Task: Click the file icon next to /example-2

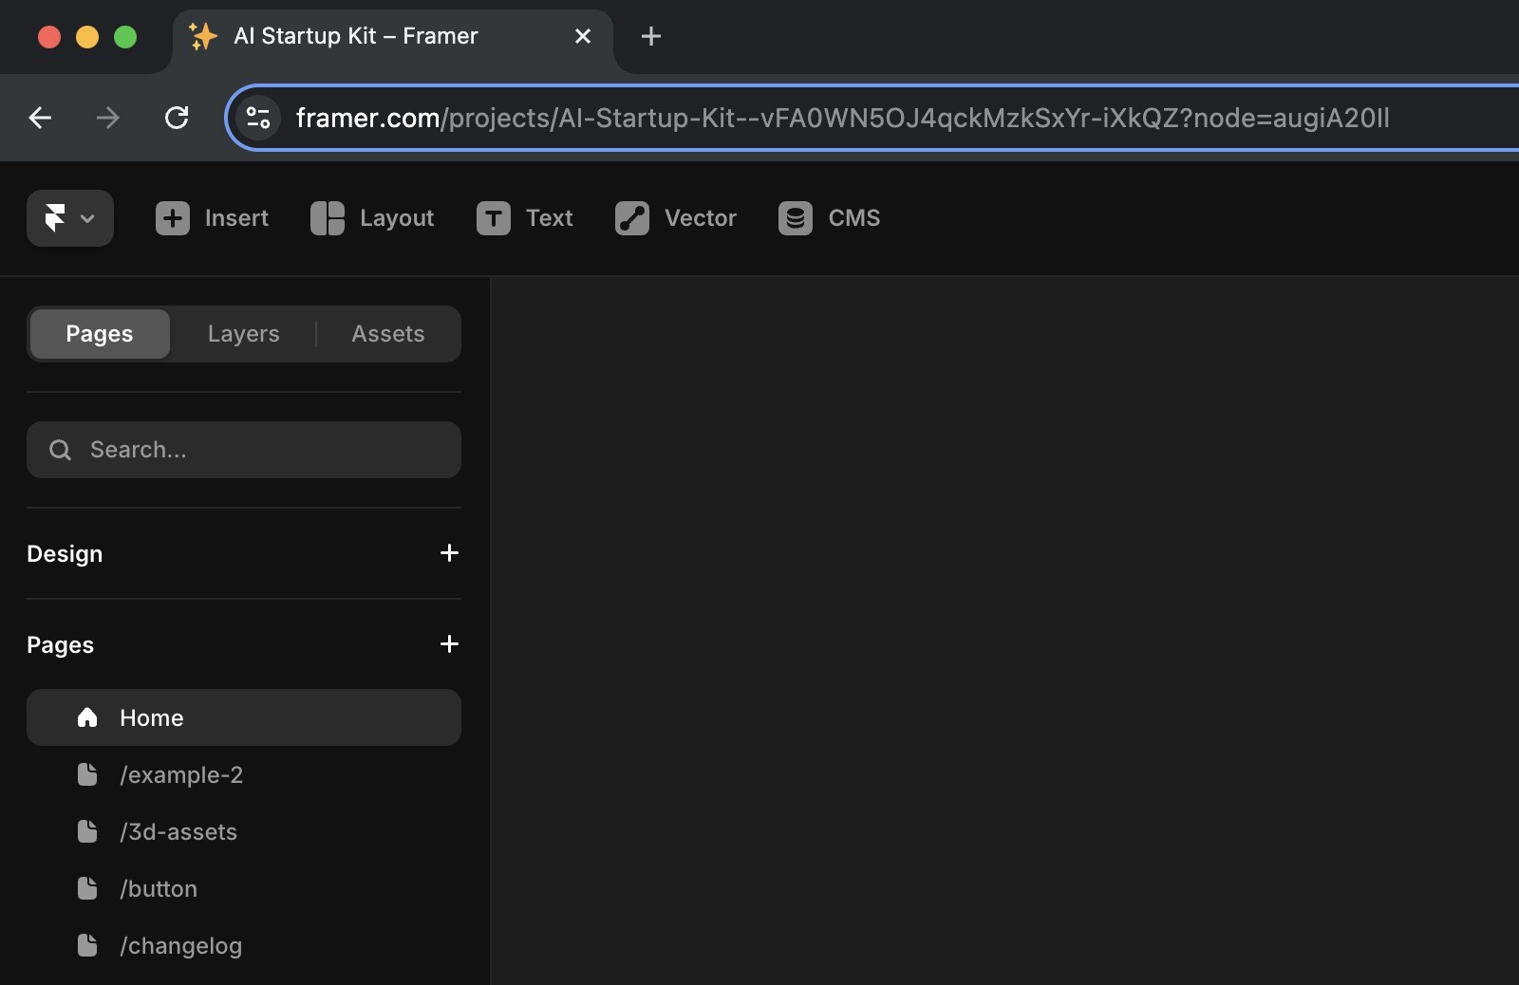Action: click(x=87, y=774)
